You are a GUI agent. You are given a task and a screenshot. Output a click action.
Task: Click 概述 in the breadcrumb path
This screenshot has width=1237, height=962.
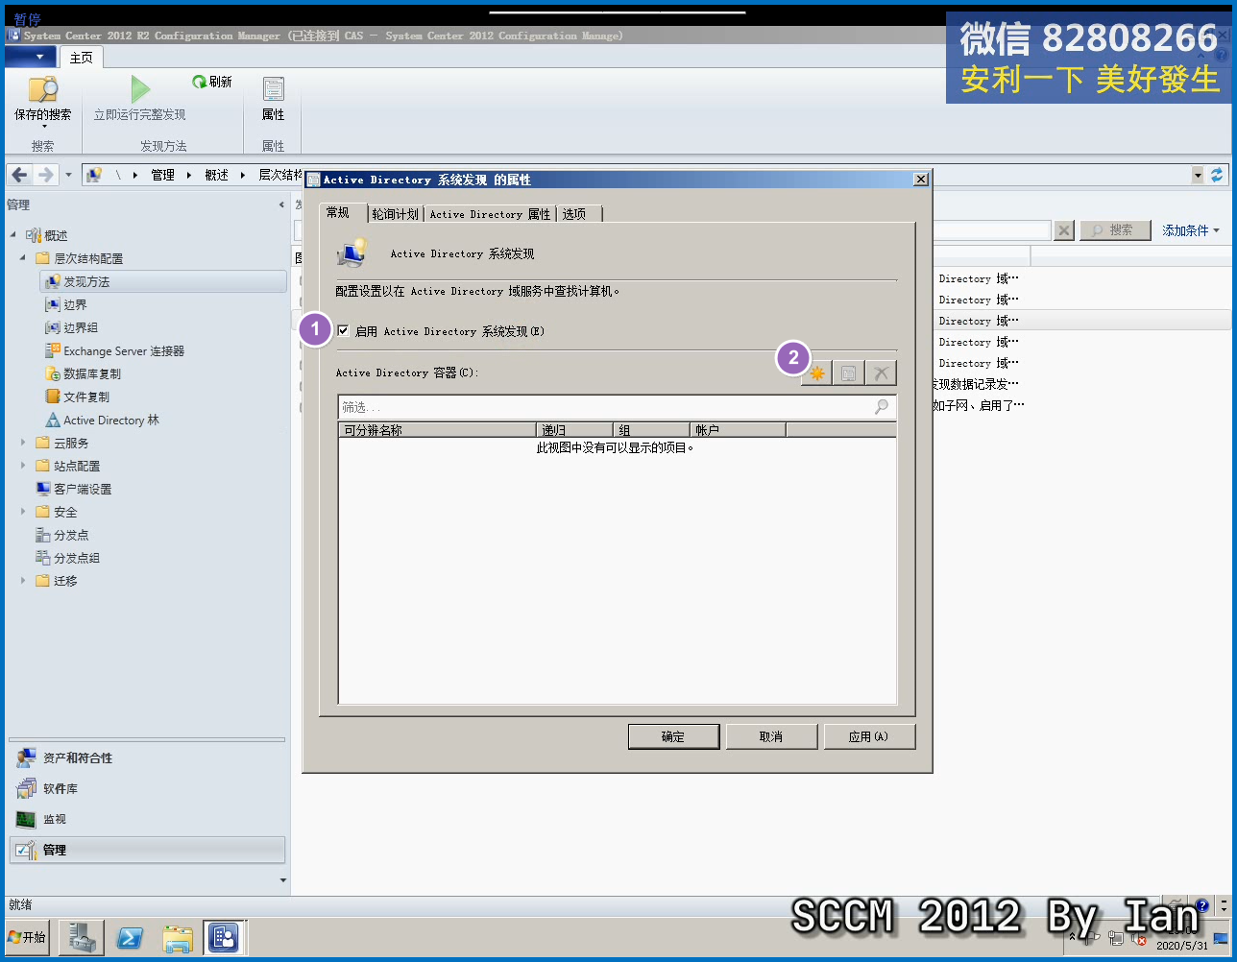click(x=217, y=175)
